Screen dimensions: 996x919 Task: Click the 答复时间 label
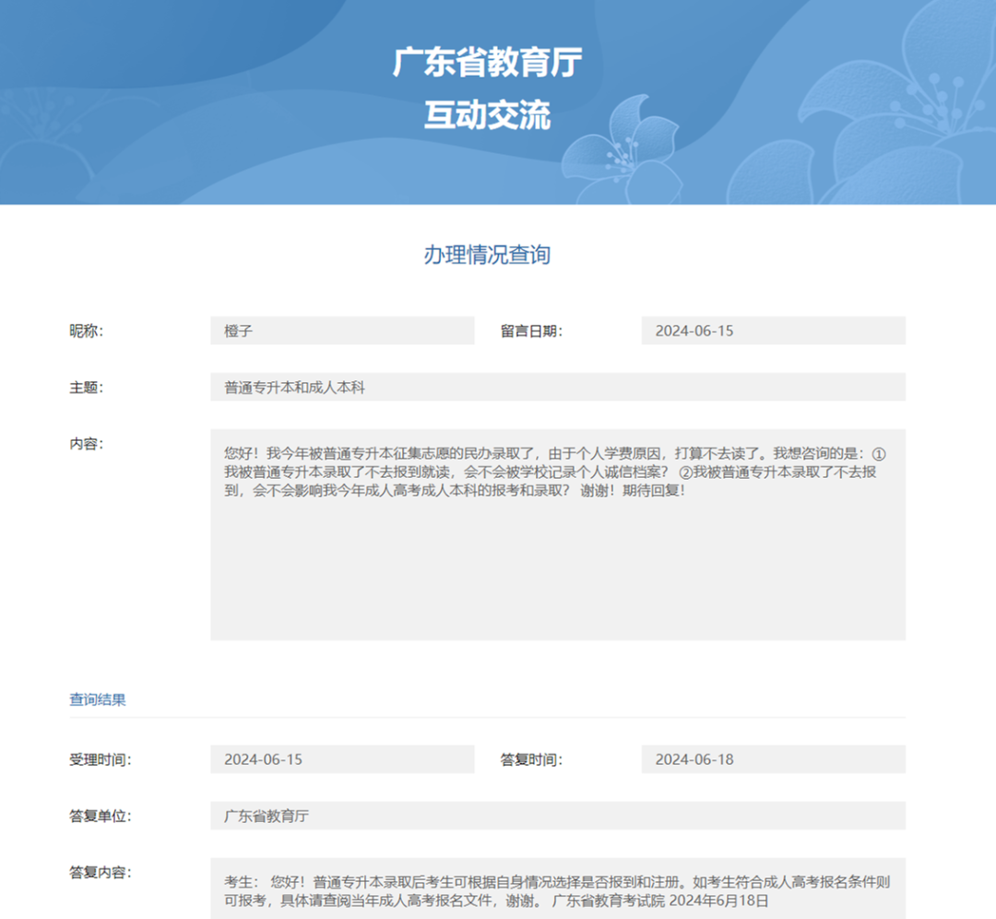[x=532, y=759]
